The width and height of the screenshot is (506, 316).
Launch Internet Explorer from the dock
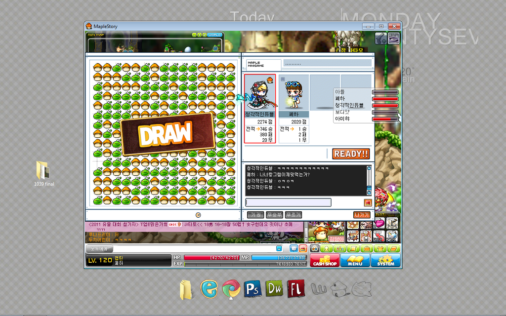point(209,288)
